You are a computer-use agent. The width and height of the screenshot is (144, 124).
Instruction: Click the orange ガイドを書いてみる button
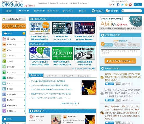pos(14,26)
